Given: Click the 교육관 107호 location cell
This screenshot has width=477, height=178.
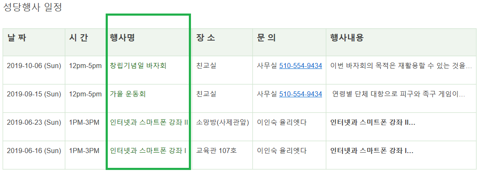Looking at the screenshot, I should point(216,151).
